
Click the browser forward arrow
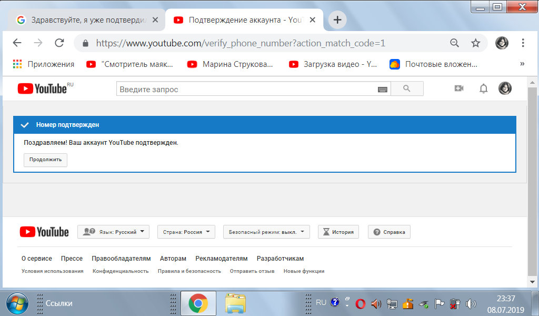point(38,43)
